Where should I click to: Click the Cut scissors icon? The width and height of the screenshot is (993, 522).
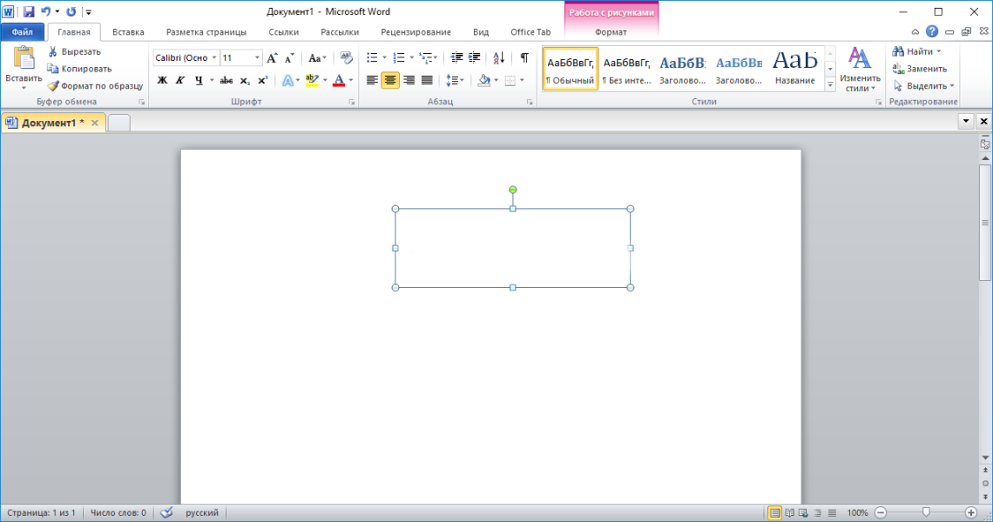53,51
